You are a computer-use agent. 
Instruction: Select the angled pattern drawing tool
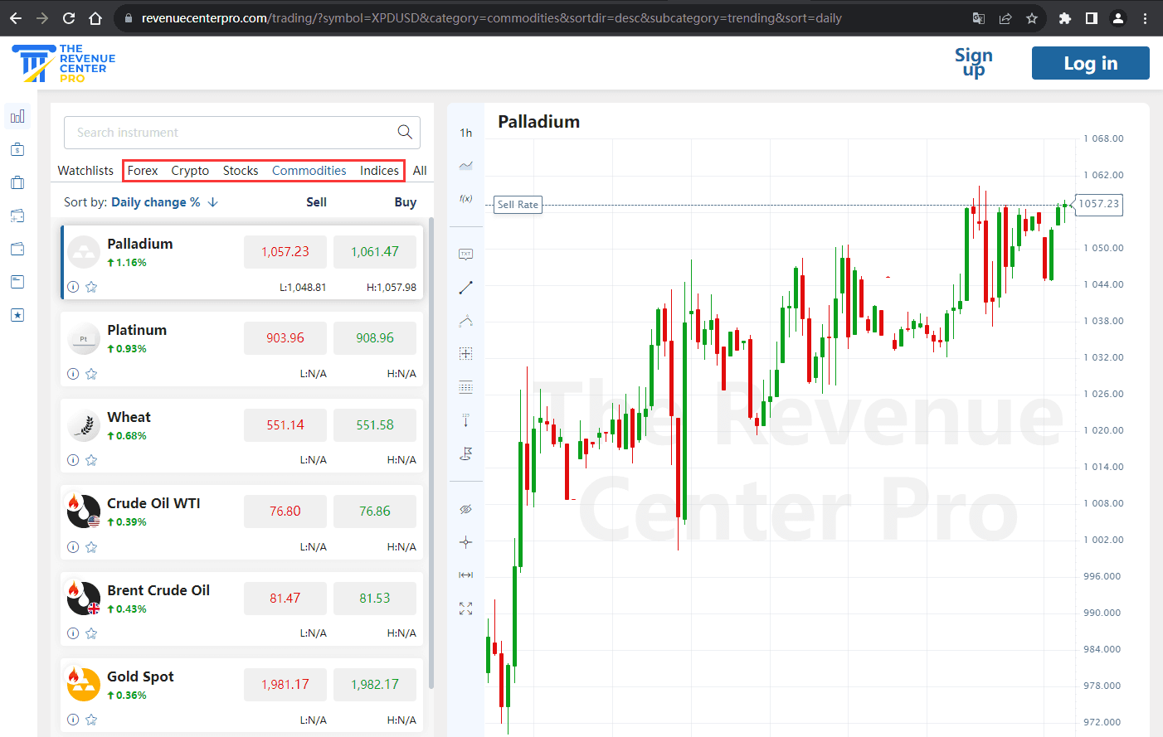click(x=465, y=321)
